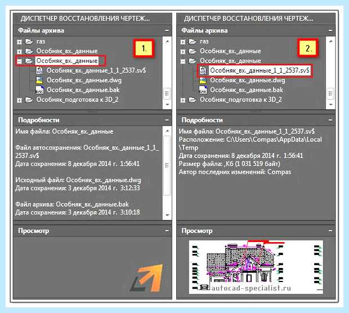
Task: Click the ДИСПЕТЧЕР ВОССТАНОВЛЕНИЯ ЧЕРТЕЖ title of the left panel
Action: click(x=85, y=19)
